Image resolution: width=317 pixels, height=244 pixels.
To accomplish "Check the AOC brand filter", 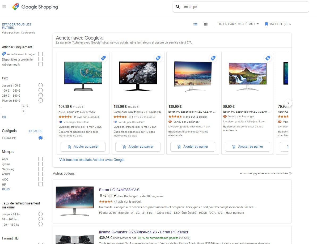I will (41, 179).
